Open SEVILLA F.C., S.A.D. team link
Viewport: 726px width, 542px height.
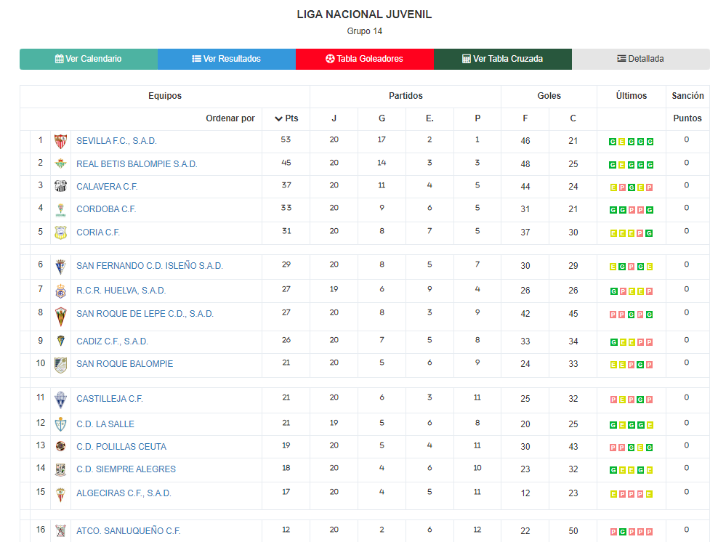point(117,141)
